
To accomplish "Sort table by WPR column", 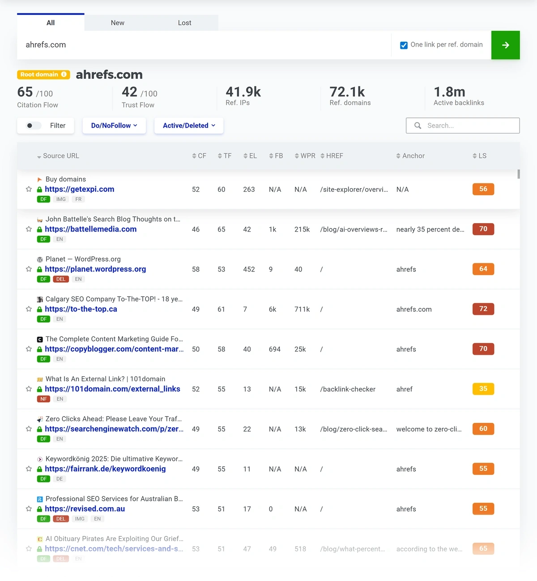I will (x=305, y=156).
